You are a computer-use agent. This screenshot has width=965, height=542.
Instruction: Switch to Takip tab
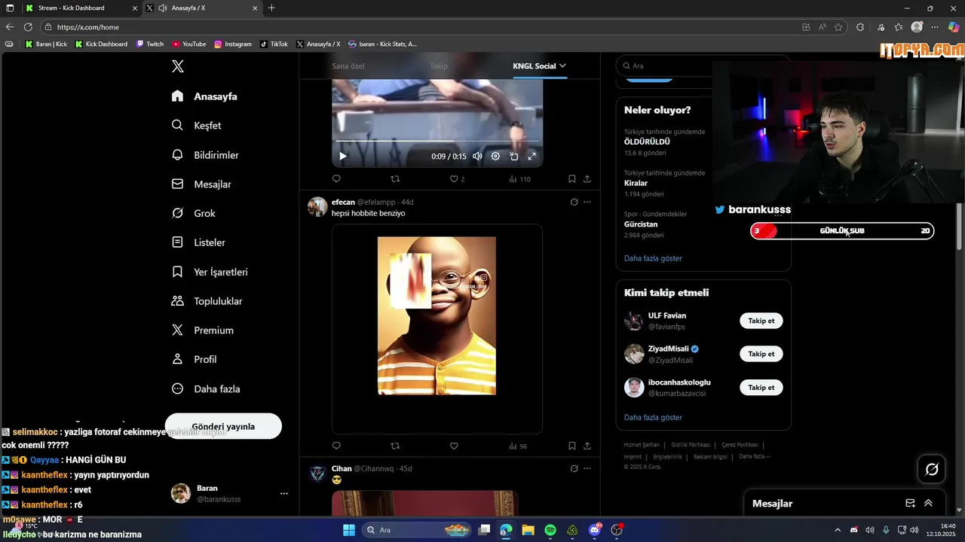[x=439, y=65]
